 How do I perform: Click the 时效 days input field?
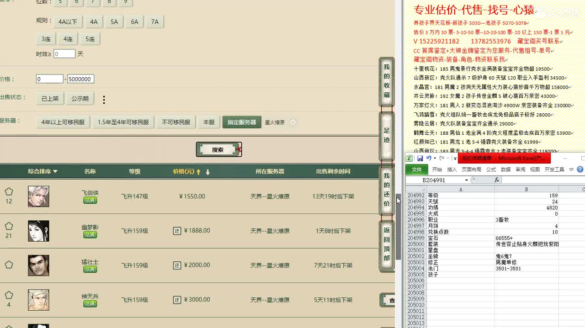pyautogui.click(x=64, y=54)
